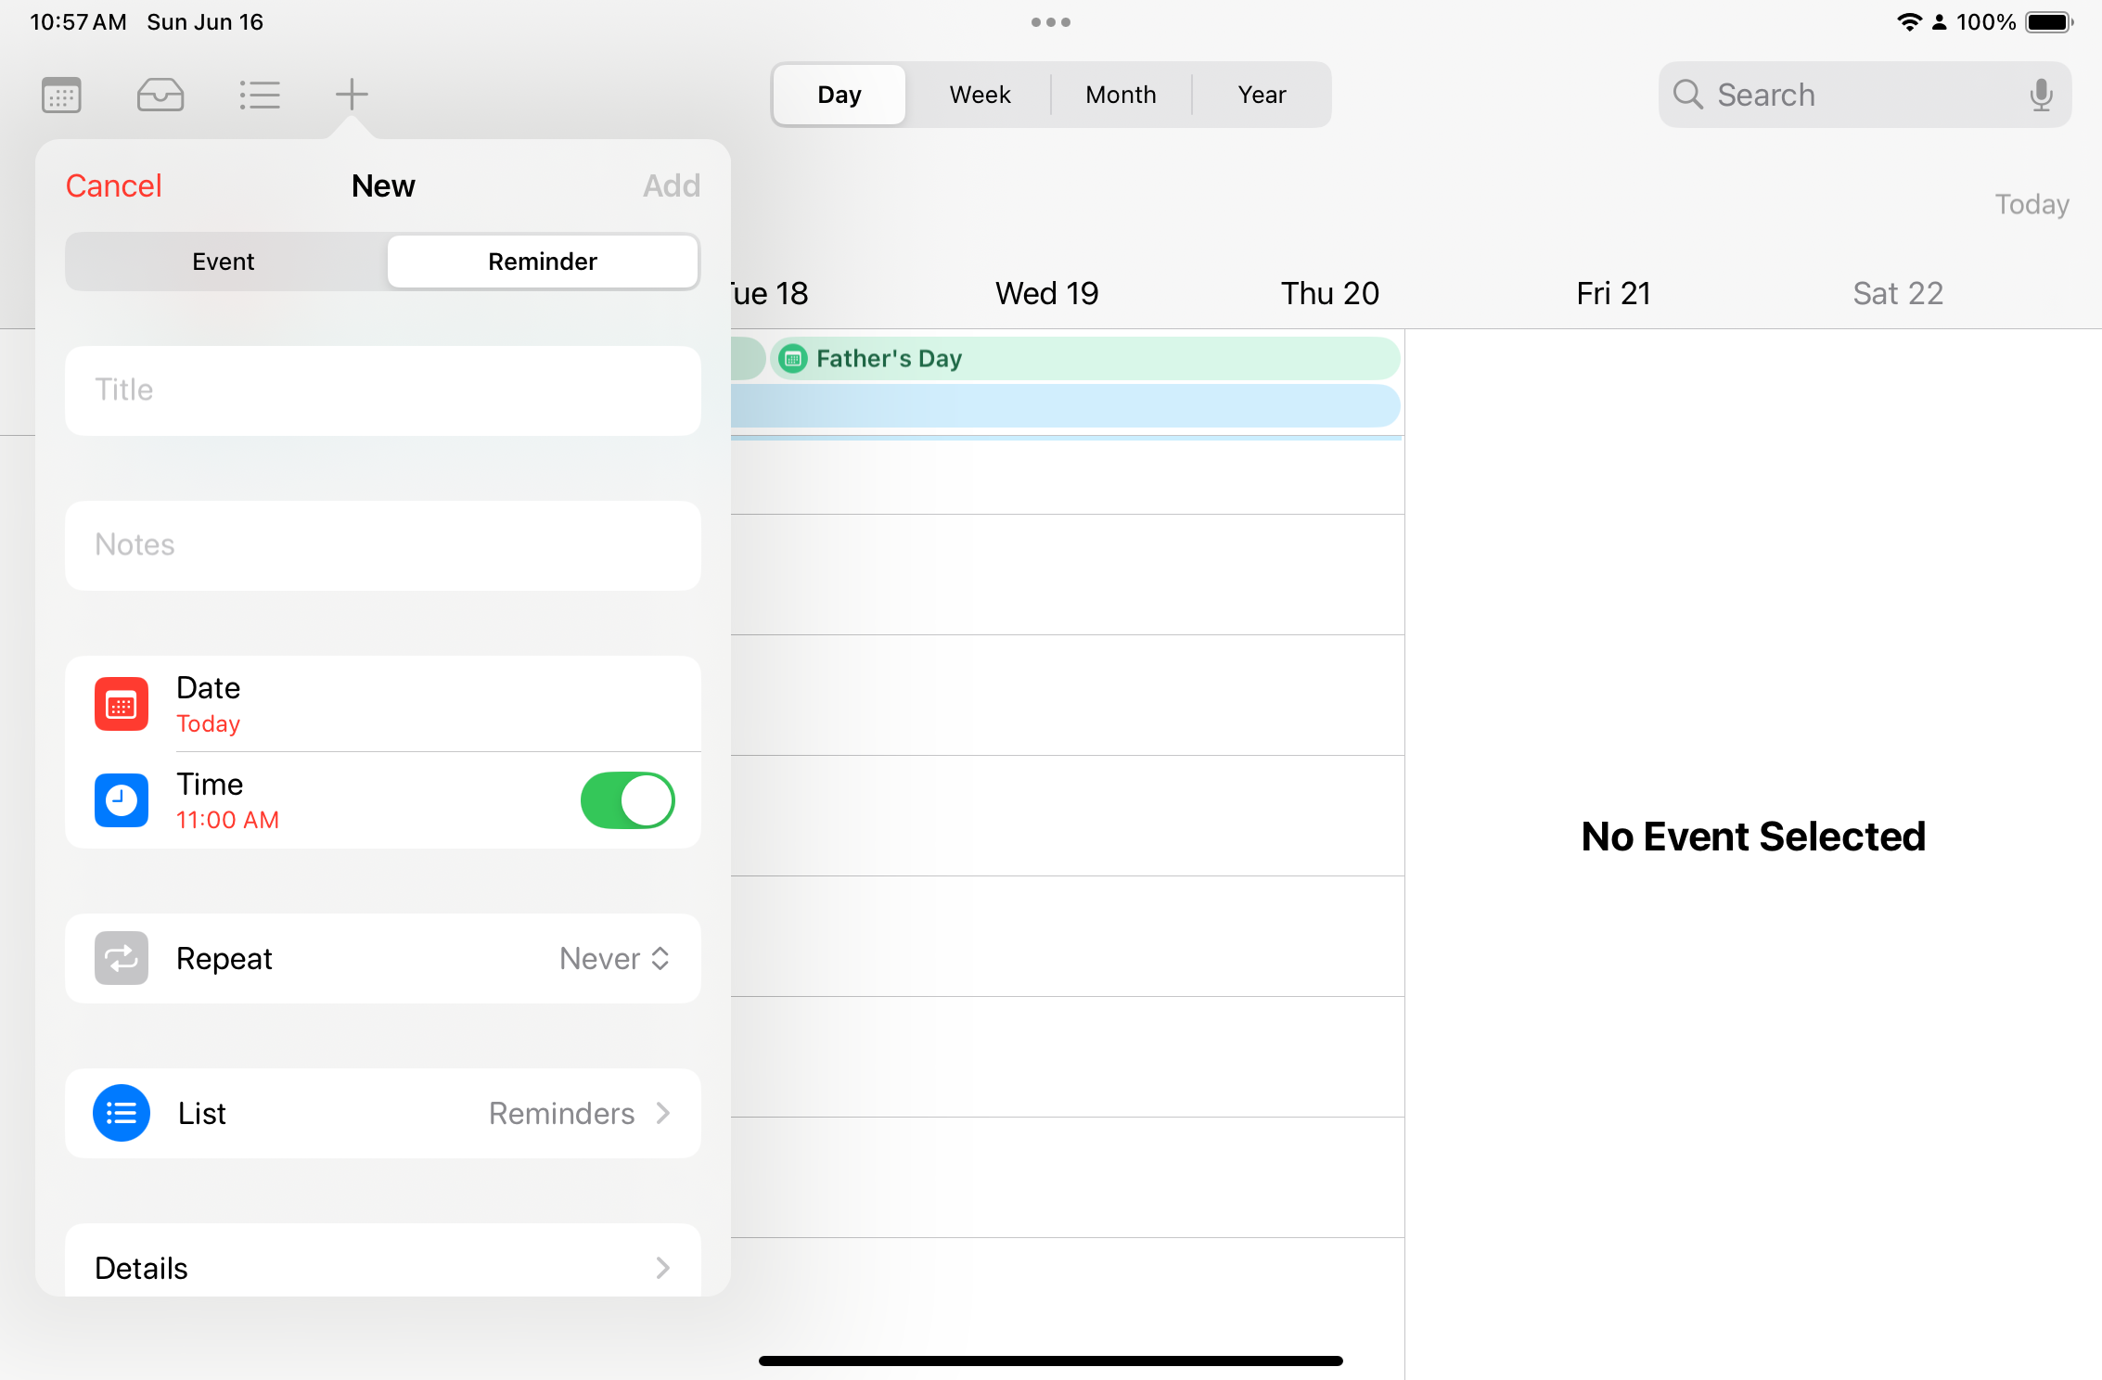Switch to the Week calendar tab
The image size is (2102, 1380).
(x=980, y=94)
